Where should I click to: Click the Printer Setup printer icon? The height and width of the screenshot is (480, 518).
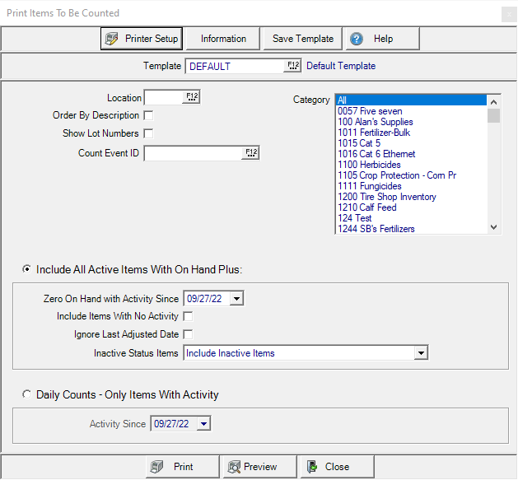tap(112, 39)
